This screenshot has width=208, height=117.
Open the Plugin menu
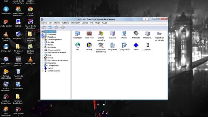click(97, 23)
